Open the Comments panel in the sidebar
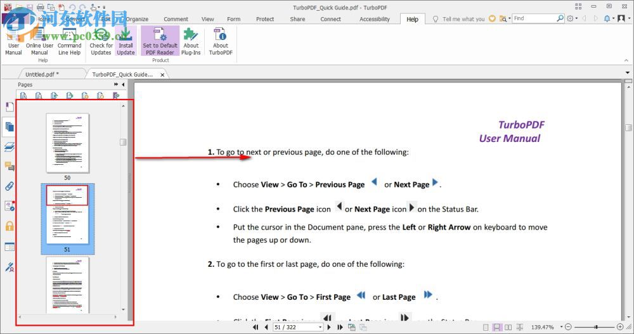 coord(10,166)
